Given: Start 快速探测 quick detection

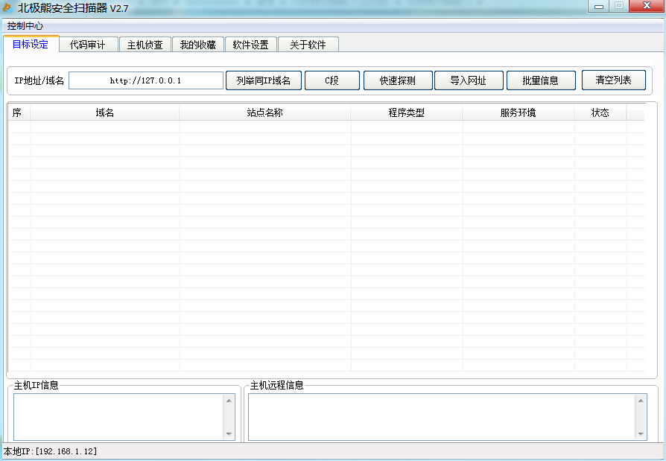Looking at the screenshot, I should 397,80.
